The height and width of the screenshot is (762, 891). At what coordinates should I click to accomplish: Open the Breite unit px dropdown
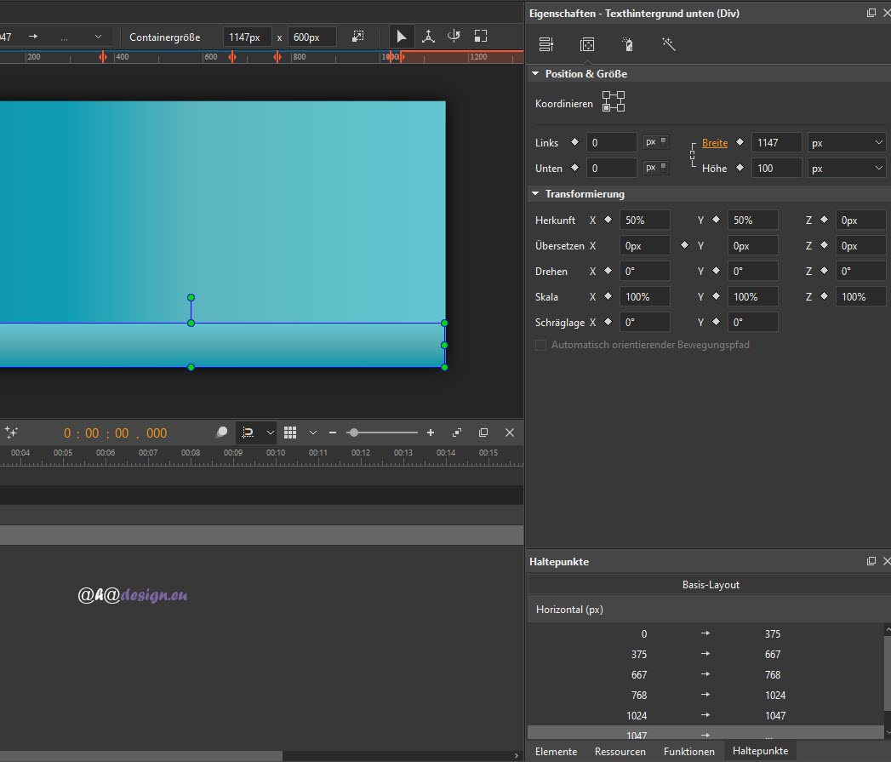coord(847,143)
